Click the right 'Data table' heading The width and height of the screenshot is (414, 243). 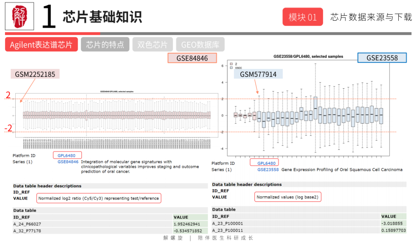click(x=223, y=209)
